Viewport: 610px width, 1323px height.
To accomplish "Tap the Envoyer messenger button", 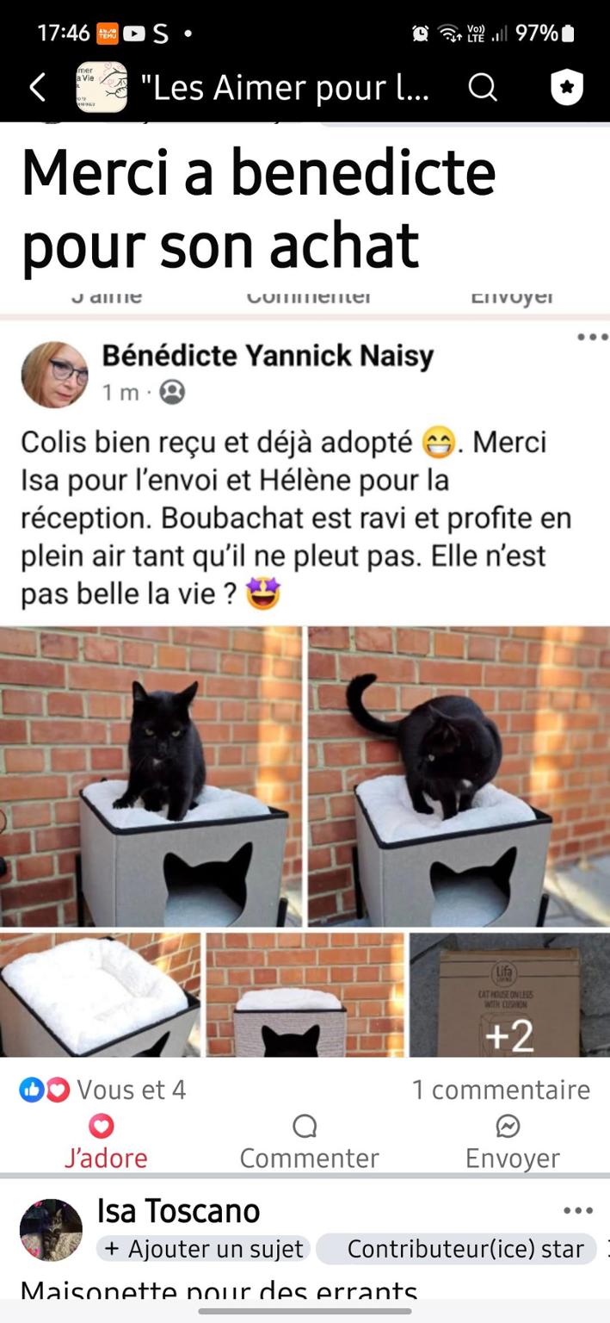I will pos(512,1142).
